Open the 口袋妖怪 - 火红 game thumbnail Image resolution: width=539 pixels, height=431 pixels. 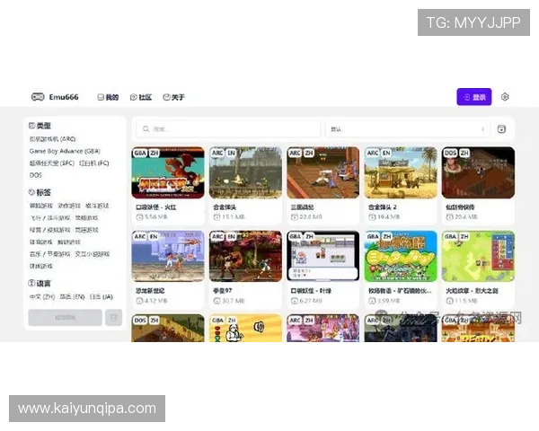pos(168,172)
